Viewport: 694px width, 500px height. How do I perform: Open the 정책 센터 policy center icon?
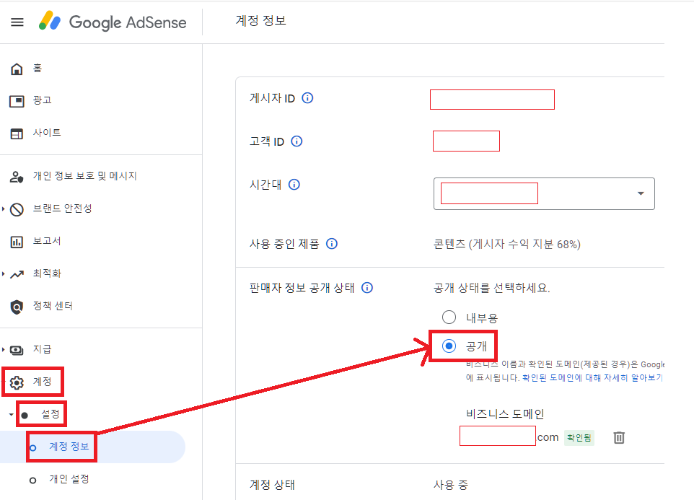pos(16,305)
